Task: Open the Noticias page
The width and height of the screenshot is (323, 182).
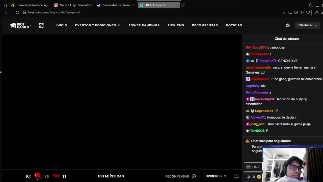Action: pos(234,25)
